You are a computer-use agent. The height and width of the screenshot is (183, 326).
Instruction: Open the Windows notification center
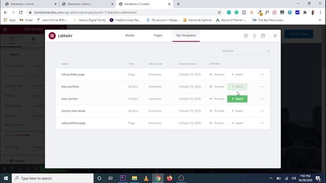tap(318, 178)
